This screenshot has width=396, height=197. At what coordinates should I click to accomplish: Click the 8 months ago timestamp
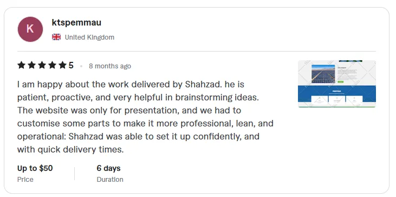(110, 66)
